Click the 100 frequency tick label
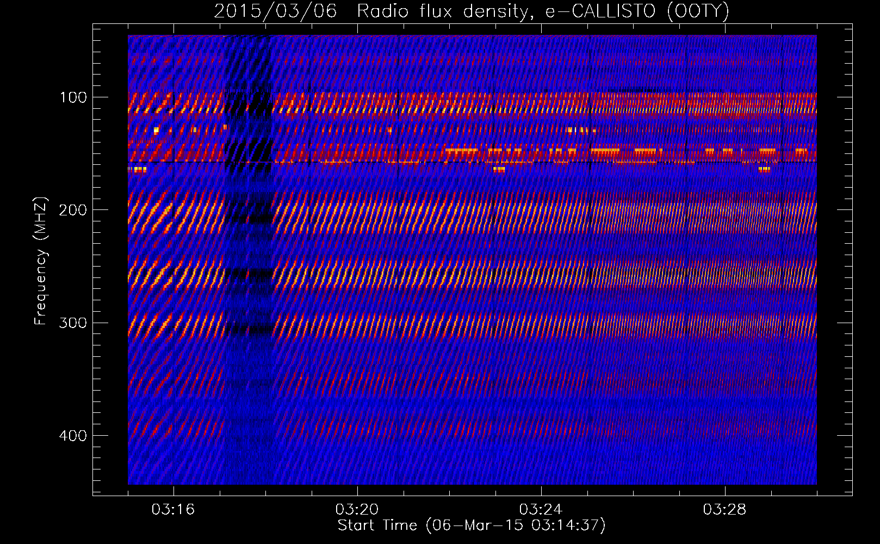 pyautogui.click(x=73, y=97)
